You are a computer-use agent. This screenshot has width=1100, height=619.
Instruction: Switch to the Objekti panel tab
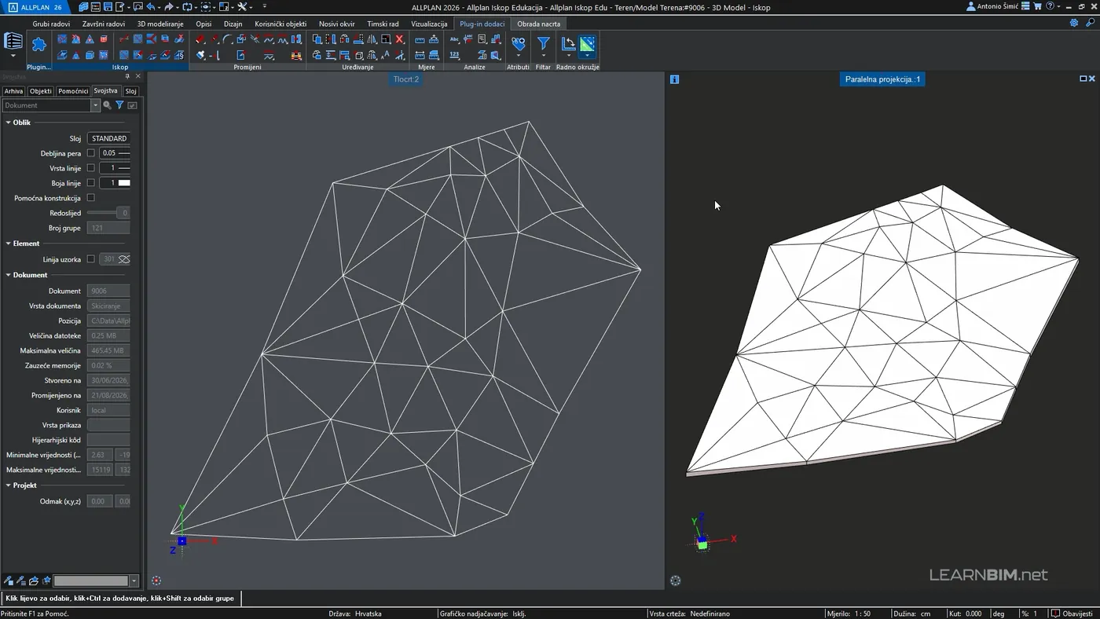[41, 91]
